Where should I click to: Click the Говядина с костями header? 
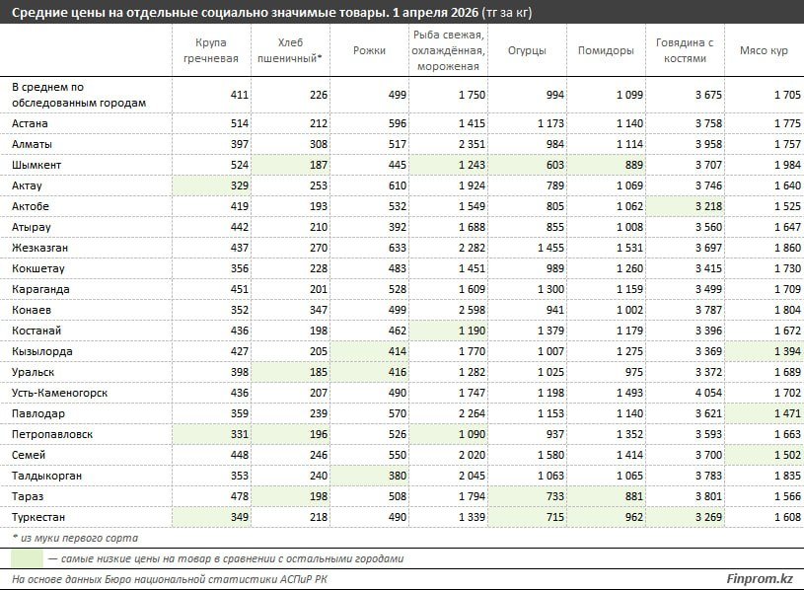[x=685, y=52]
